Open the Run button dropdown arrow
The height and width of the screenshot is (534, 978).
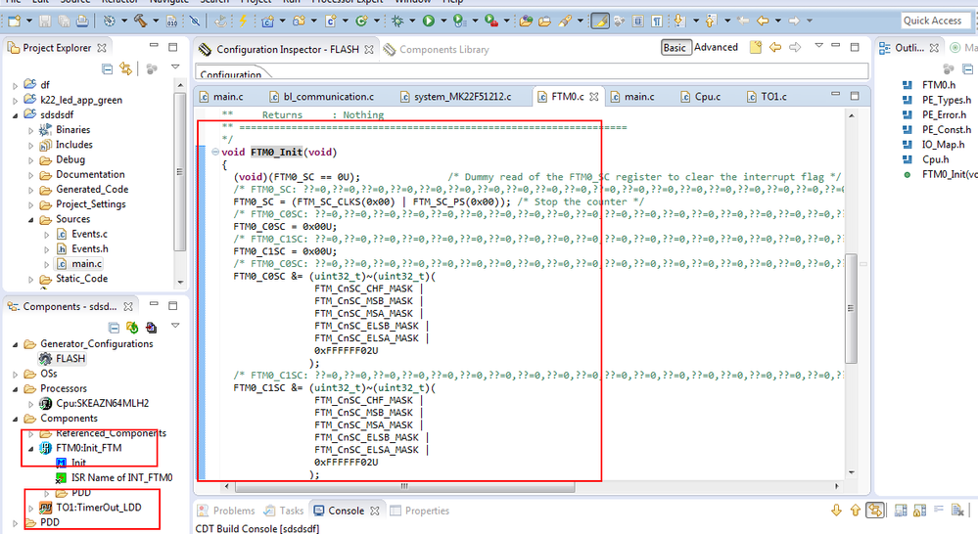443,22
